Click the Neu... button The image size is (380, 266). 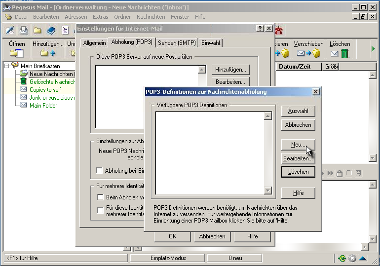click(x=298, y=145)
